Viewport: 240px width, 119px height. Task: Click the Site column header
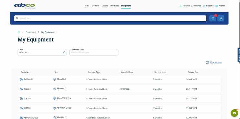pyautogui.click(x=56, y=72)
